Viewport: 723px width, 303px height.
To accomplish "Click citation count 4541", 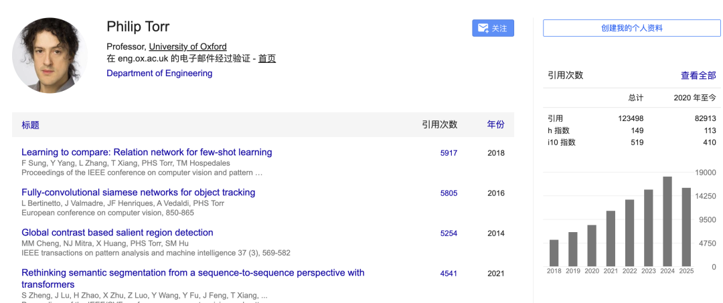I will [x=449, y=274].
